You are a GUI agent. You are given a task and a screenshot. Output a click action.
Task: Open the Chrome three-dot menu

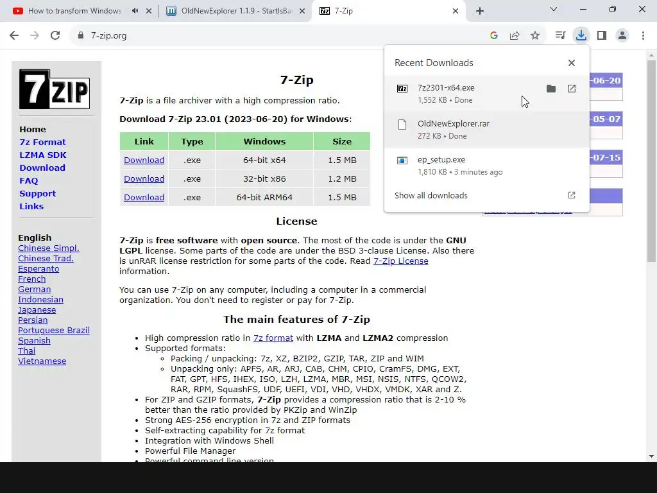643,36
